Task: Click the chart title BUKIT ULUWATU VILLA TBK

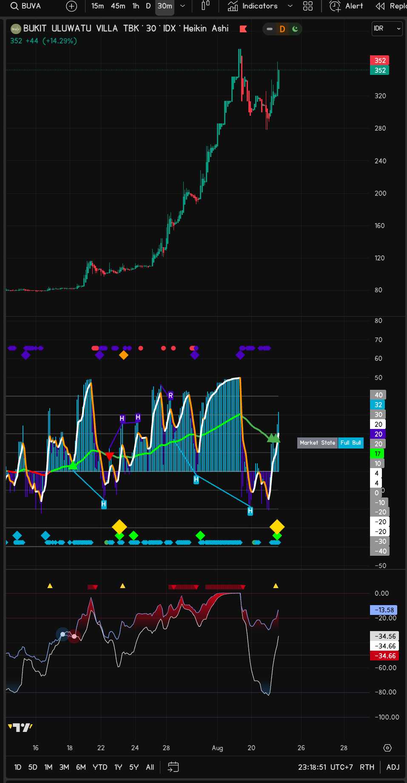Action: pos(81,29)
